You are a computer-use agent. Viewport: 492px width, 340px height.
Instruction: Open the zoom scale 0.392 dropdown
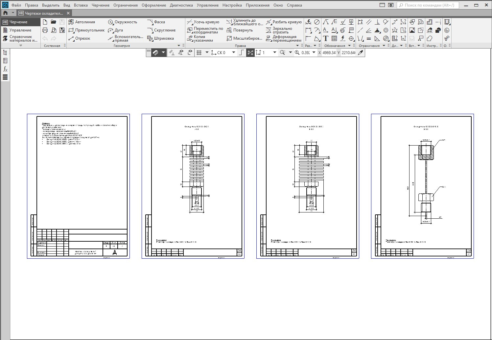click(314, 52)
